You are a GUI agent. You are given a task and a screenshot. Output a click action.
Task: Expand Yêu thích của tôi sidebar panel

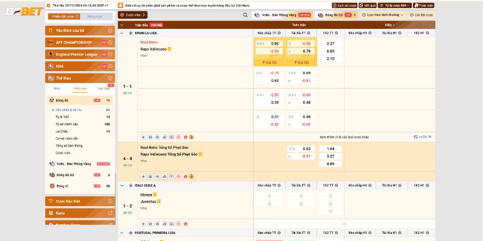[80, 31]
